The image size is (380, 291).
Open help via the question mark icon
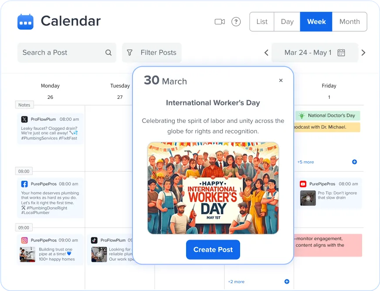tap(236, 21)
